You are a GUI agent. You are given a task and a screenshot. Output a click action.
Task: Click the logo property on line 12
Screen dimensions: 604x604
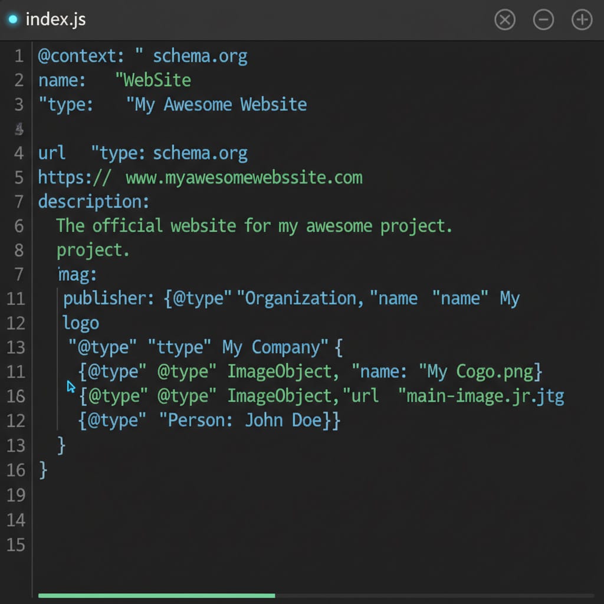pyautogui.click(x=81, y=323)
